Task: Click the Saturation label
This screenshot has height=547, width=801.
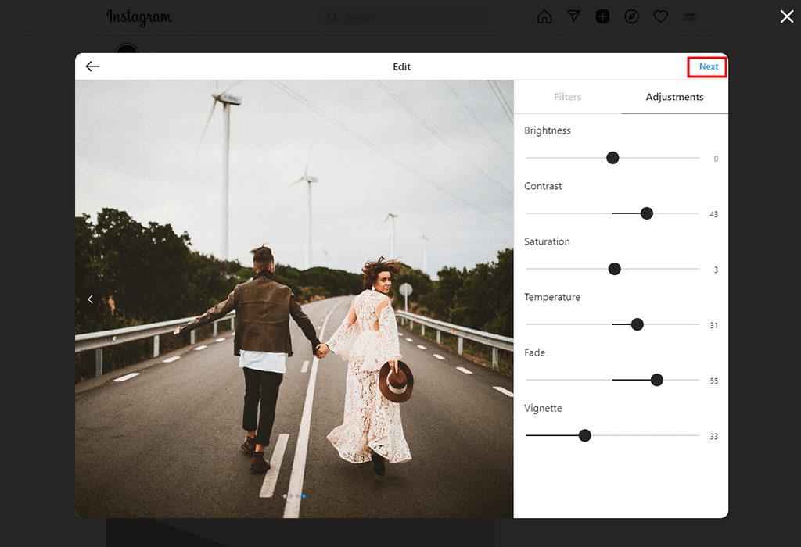Action: (x=547, y=242)
